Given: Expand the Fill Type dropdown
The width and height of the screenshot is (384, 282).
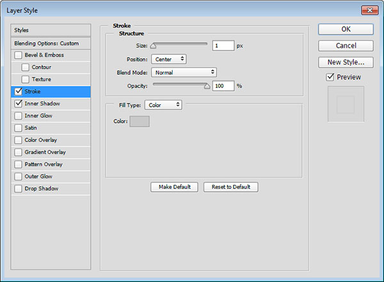Looking at the screenshot, I should (163, 105).
